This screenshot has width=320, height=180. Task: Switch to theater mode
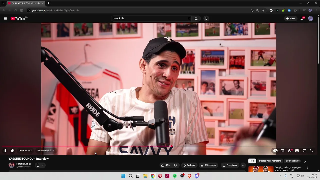297,151
